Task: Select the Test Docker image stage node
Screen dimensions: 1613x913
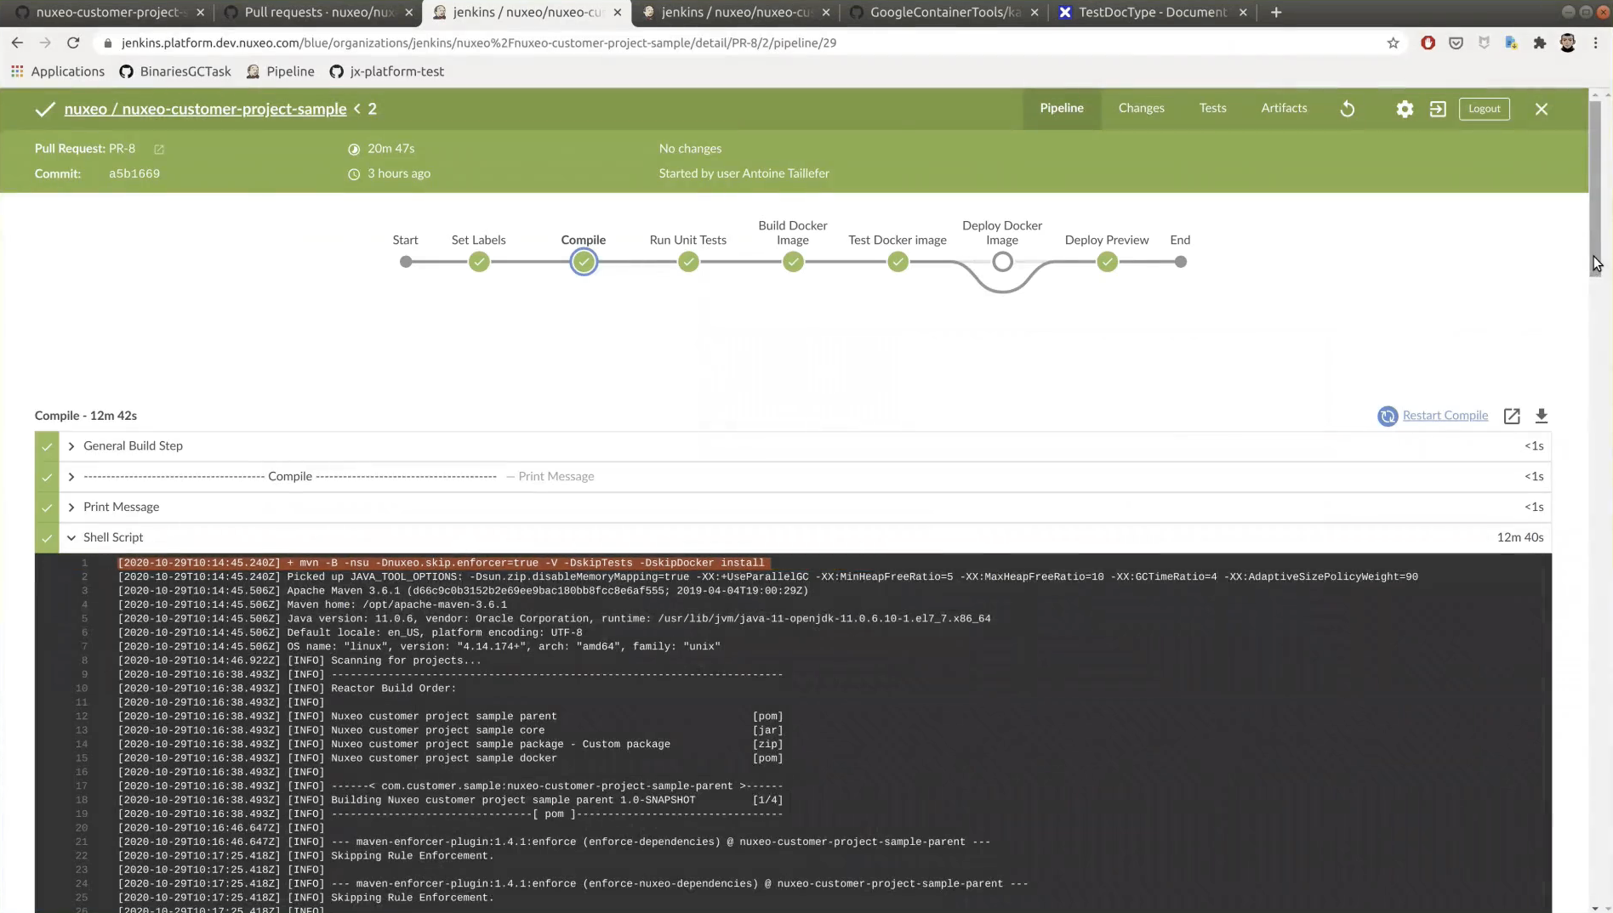Action: coord(898,262)
